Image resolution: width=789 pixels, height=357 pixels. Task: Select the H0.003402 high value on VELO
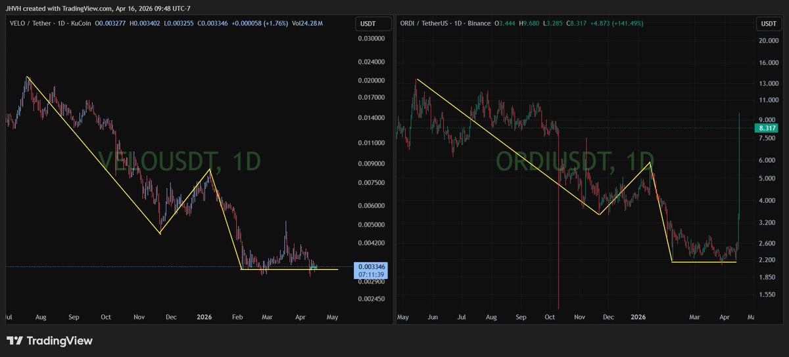coord(145,24)
